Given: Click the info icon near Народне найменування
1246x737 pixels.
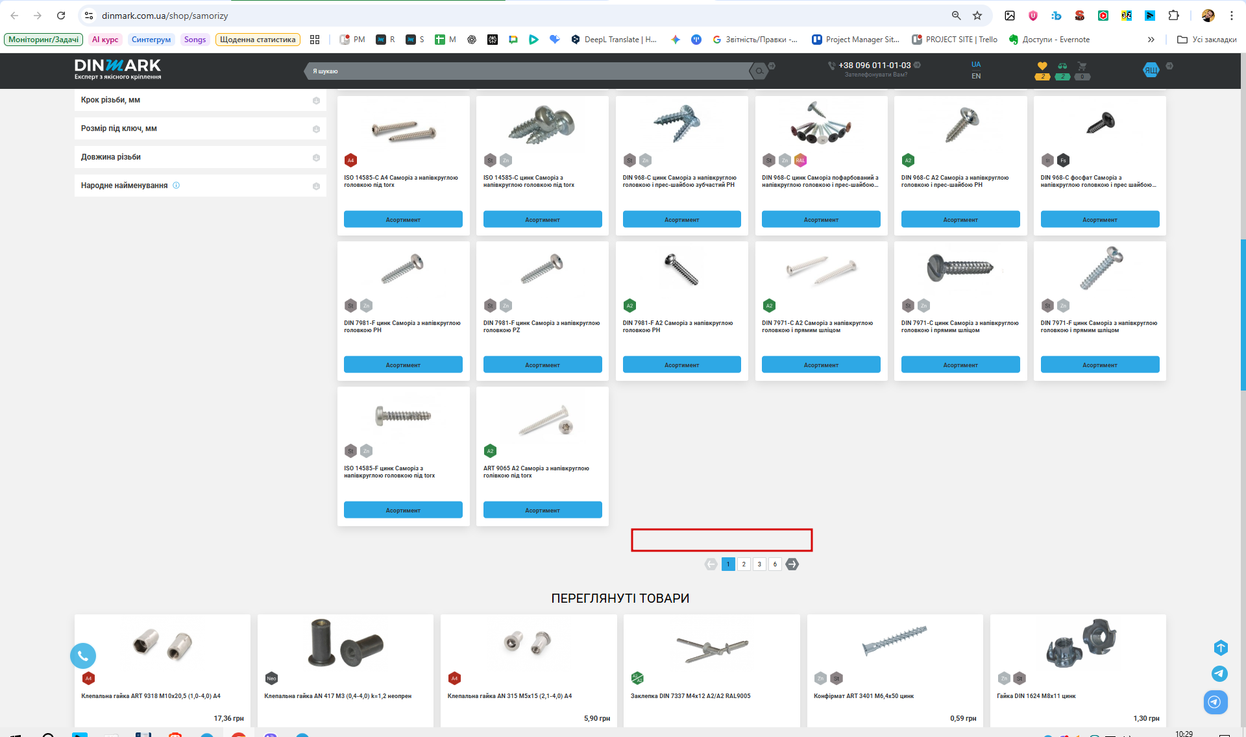Looking at the screenshot, I should (x=176, y=186).
